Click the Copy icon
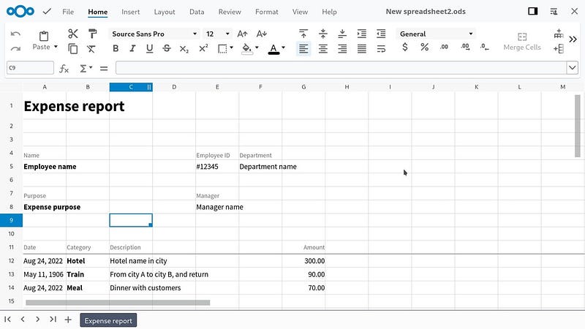585x329 pixels. (72, 48)
